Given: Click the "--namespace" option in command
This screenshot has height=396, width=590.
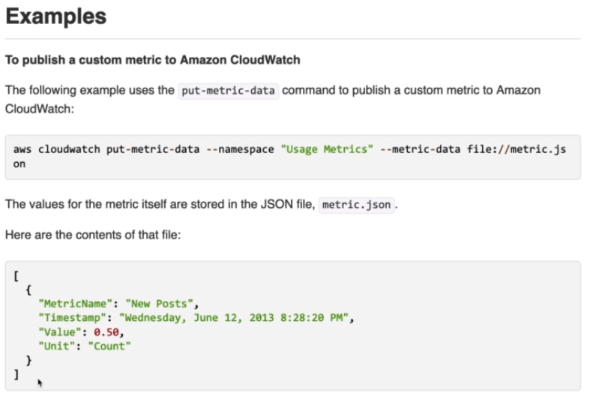Looking at the screenshot, I should 240,149.
